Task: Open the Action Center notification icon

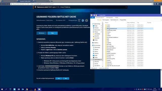Action: tap(159, 89)
